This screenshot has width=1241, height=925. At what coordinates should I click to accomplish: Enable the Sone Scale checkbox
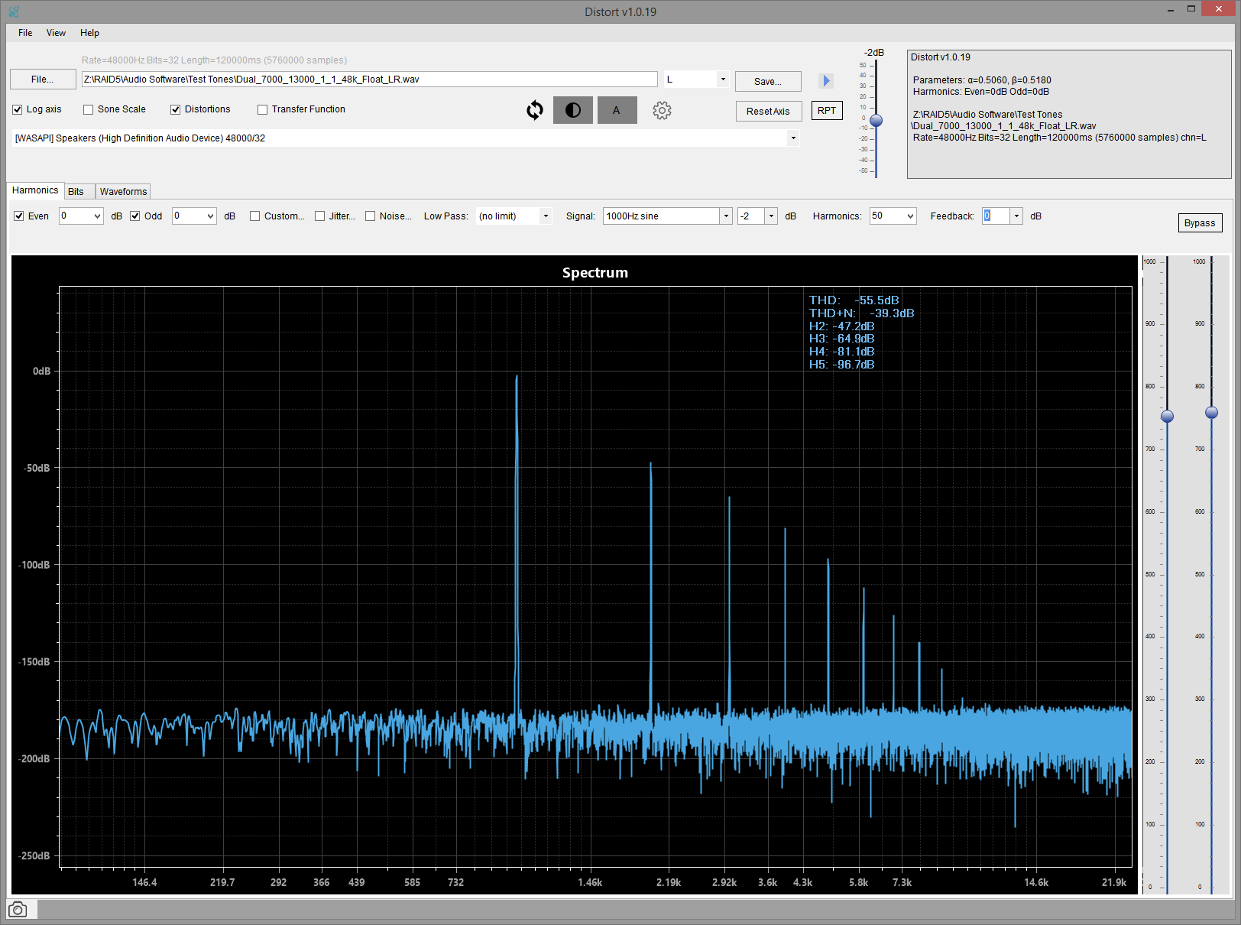(x=88, y=109)
